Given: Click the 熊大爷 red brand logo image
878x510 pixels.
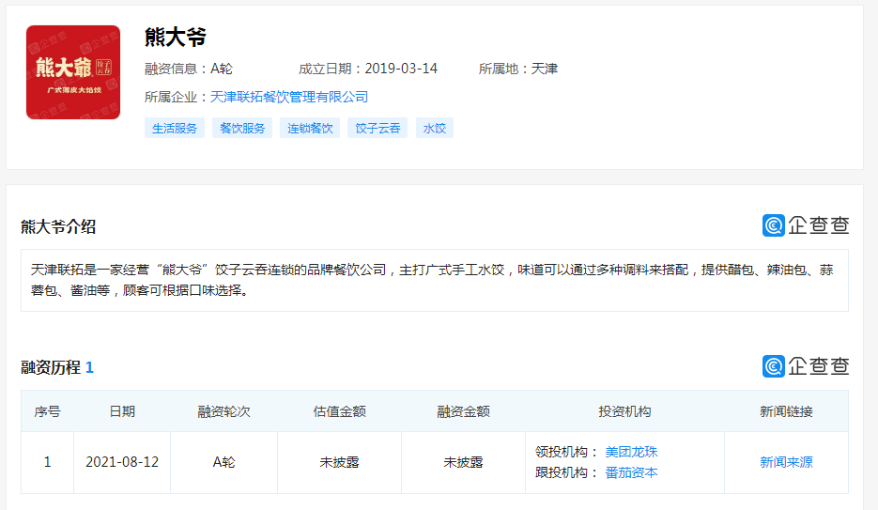Looking at the screenshot, I should click(73, 72).
